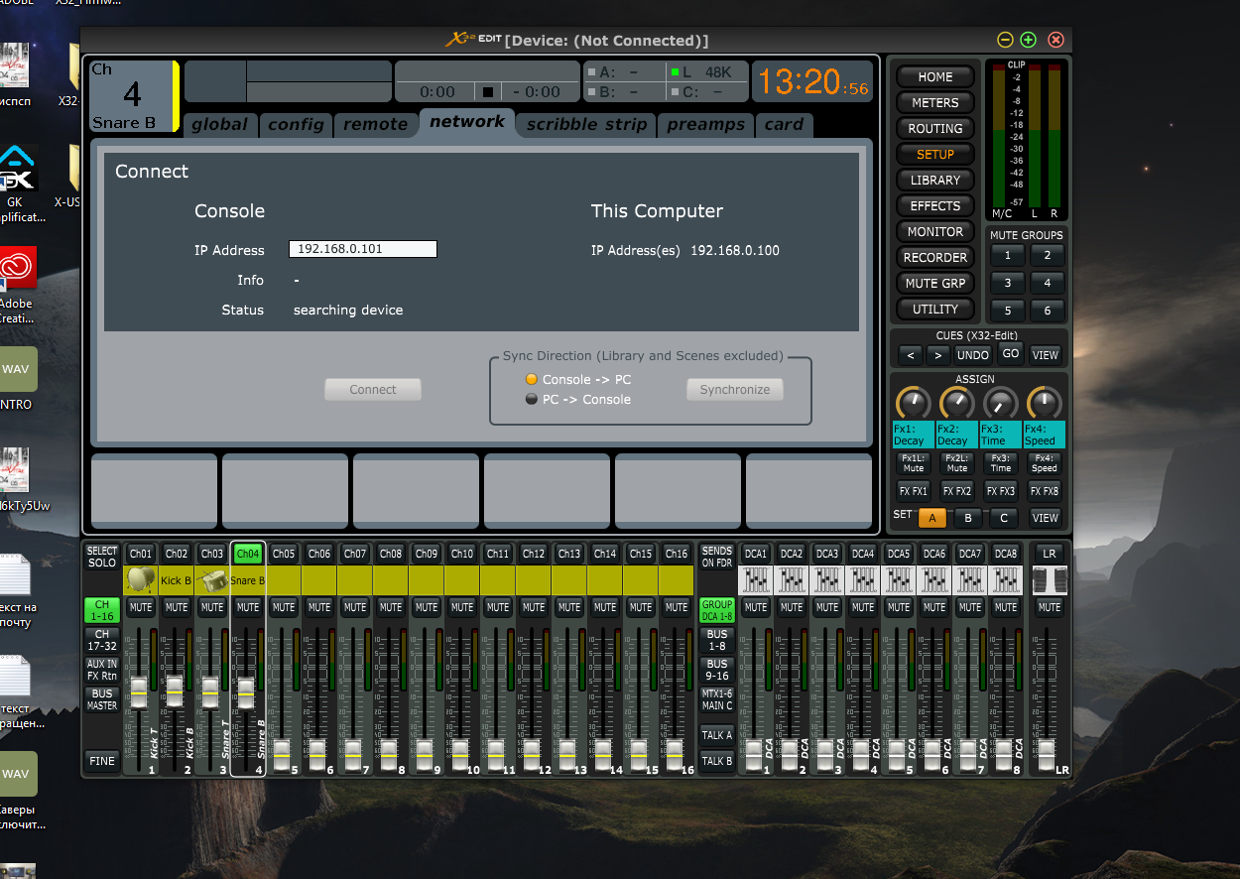Viewport: 1240px width, 879px height.
Task: Select assign set B
Action: click(x=968, y=518)
